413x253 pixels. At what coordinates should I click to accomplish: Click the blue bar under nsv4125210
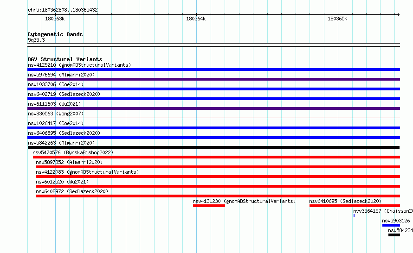(213, 70)
